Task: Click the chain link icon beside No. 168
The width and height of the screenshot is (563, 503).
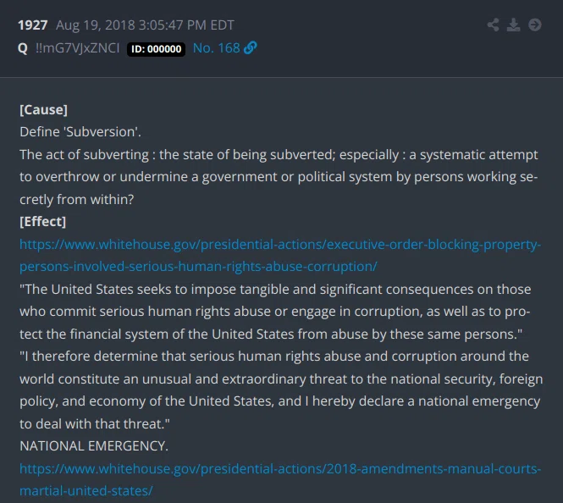Action: pos(251,48)
